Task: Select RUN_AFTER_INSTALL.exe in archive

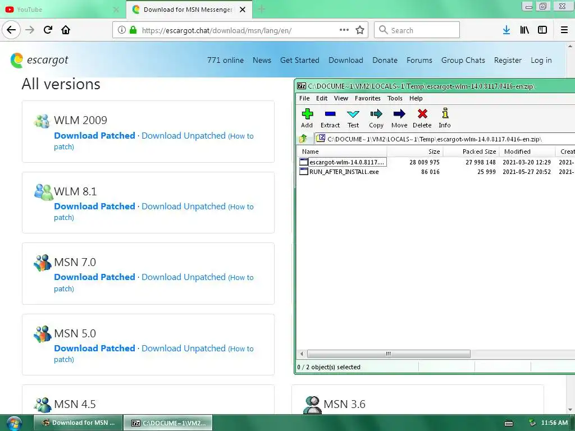Action: 344,172
